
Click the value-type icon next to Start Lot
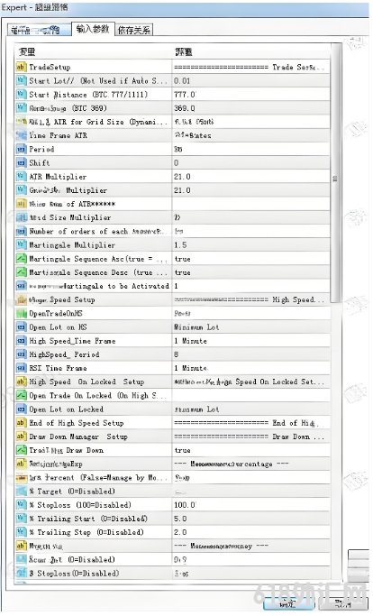21,80
